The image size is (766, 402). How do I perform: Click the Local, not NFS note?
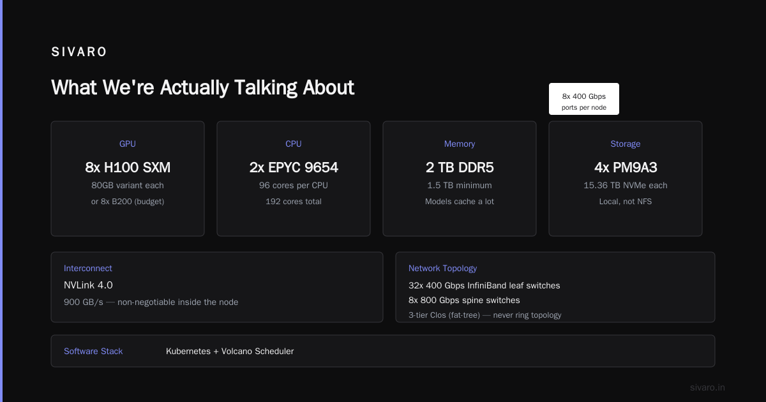click(626, 202)
